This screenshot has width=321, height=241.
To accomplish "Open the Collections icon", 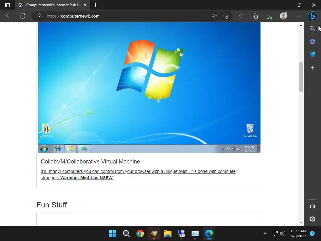I will (x=255, y=16).
